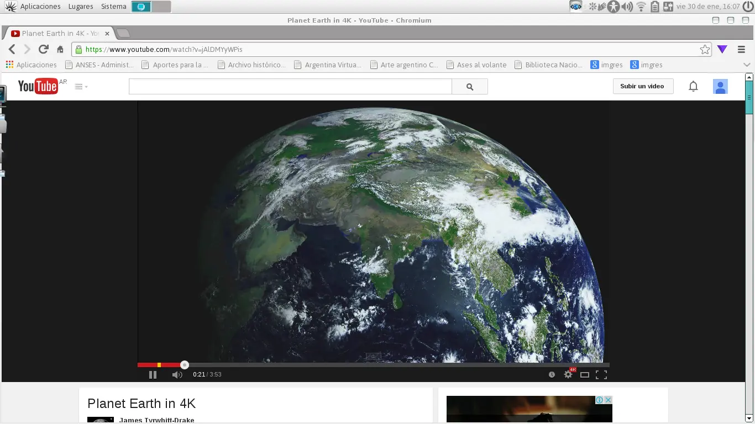Open the mixer sliders tray icon
755x424 pixels.
(668, 7)
